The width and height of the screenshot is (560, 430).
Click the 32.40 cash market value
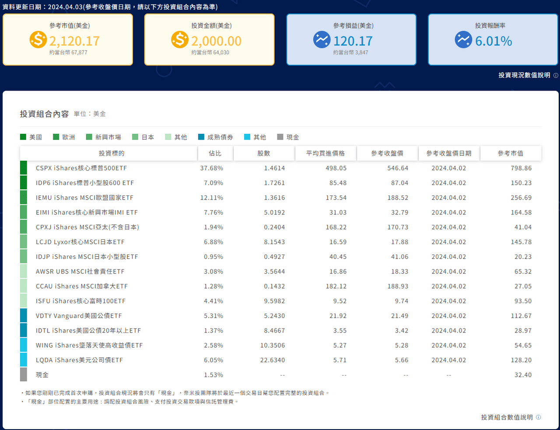tap(523, 375)
